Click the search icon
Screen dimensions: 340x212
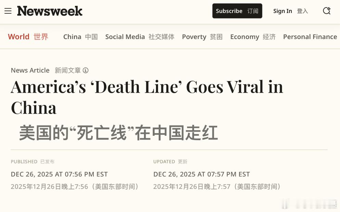click(x=327, y=11)
